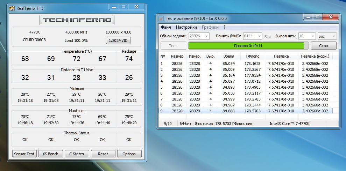The width and height of the screenshot is (346, 171).
Task: Select result row with time 85.030
Action: [x=245, y=93]
